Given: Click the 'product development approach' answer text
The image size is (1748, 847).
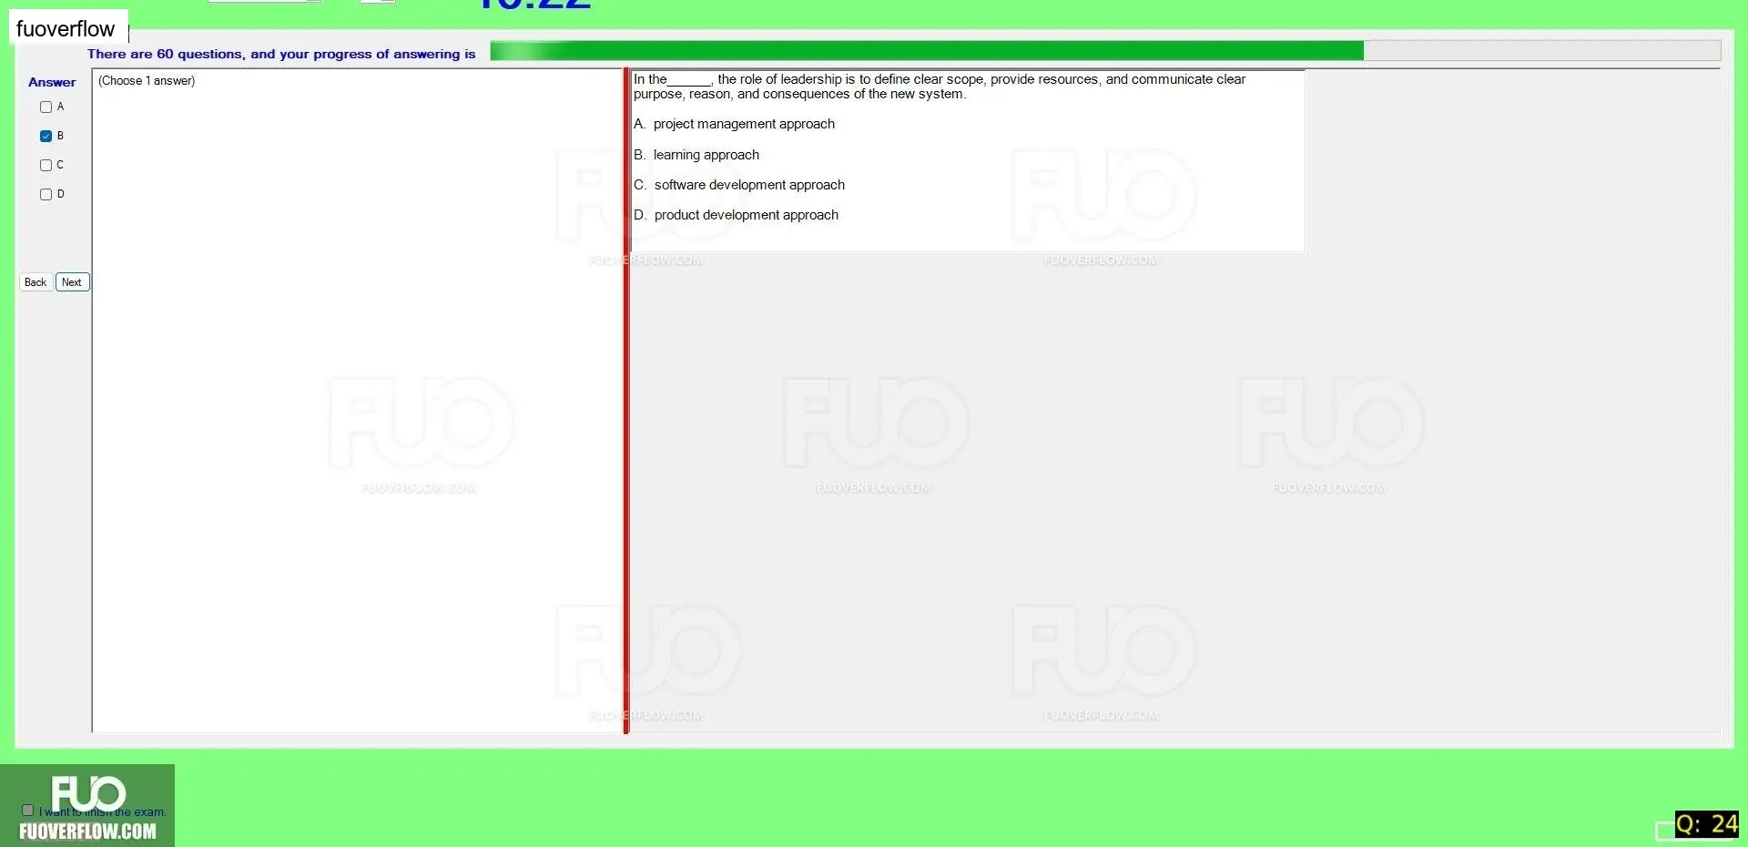Looking at the screenshot, I should (747, 215).
